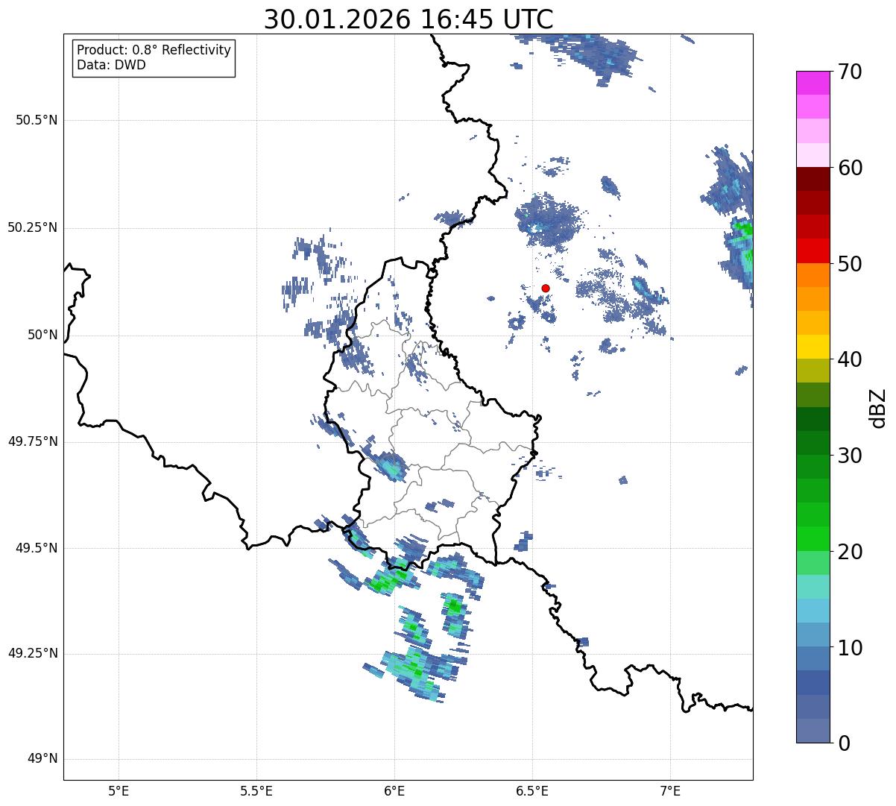Click the 'Product: 0.8° Reflectivity' label

pos(154,50)
